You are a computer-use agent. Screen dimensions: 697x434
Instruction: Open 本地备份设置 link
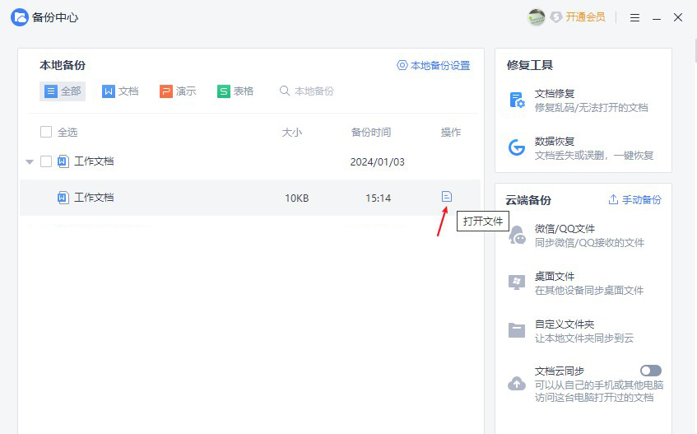pyautogui.click(x=440, y=65)
